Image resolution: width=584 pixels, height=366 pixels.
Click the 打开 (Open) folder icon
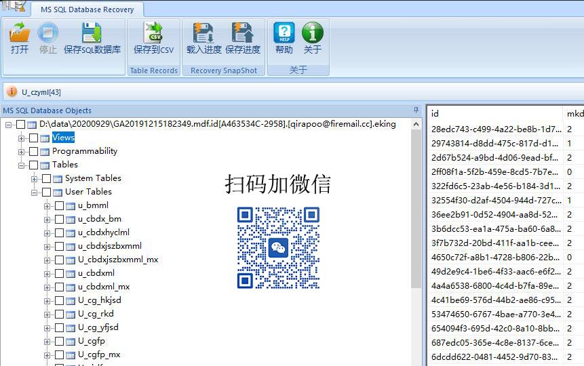point(20,33)
